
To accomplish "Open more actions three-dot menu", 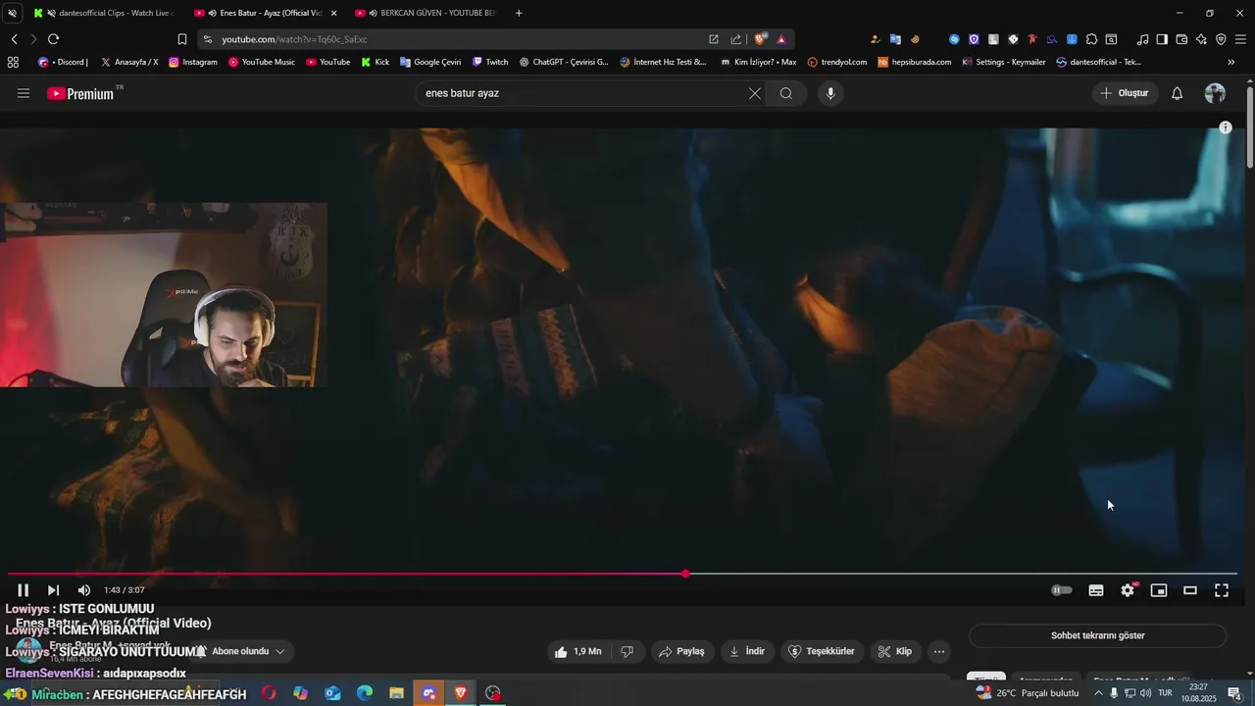I will point(939,651).
